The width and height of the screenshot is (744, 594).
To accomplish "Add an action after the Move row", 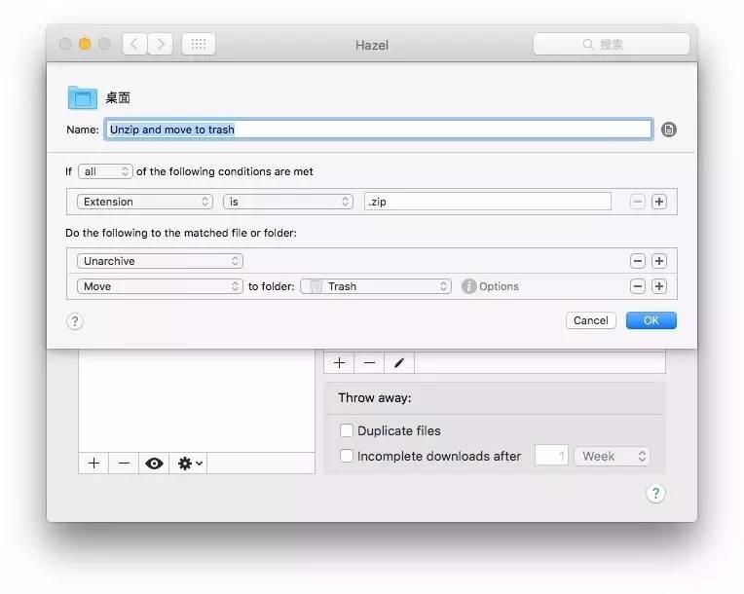I will point(659,286).
